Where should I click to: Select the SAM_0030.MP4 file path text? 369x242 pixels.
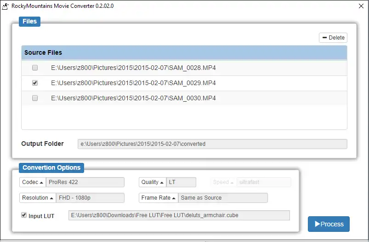coord(133,98)
